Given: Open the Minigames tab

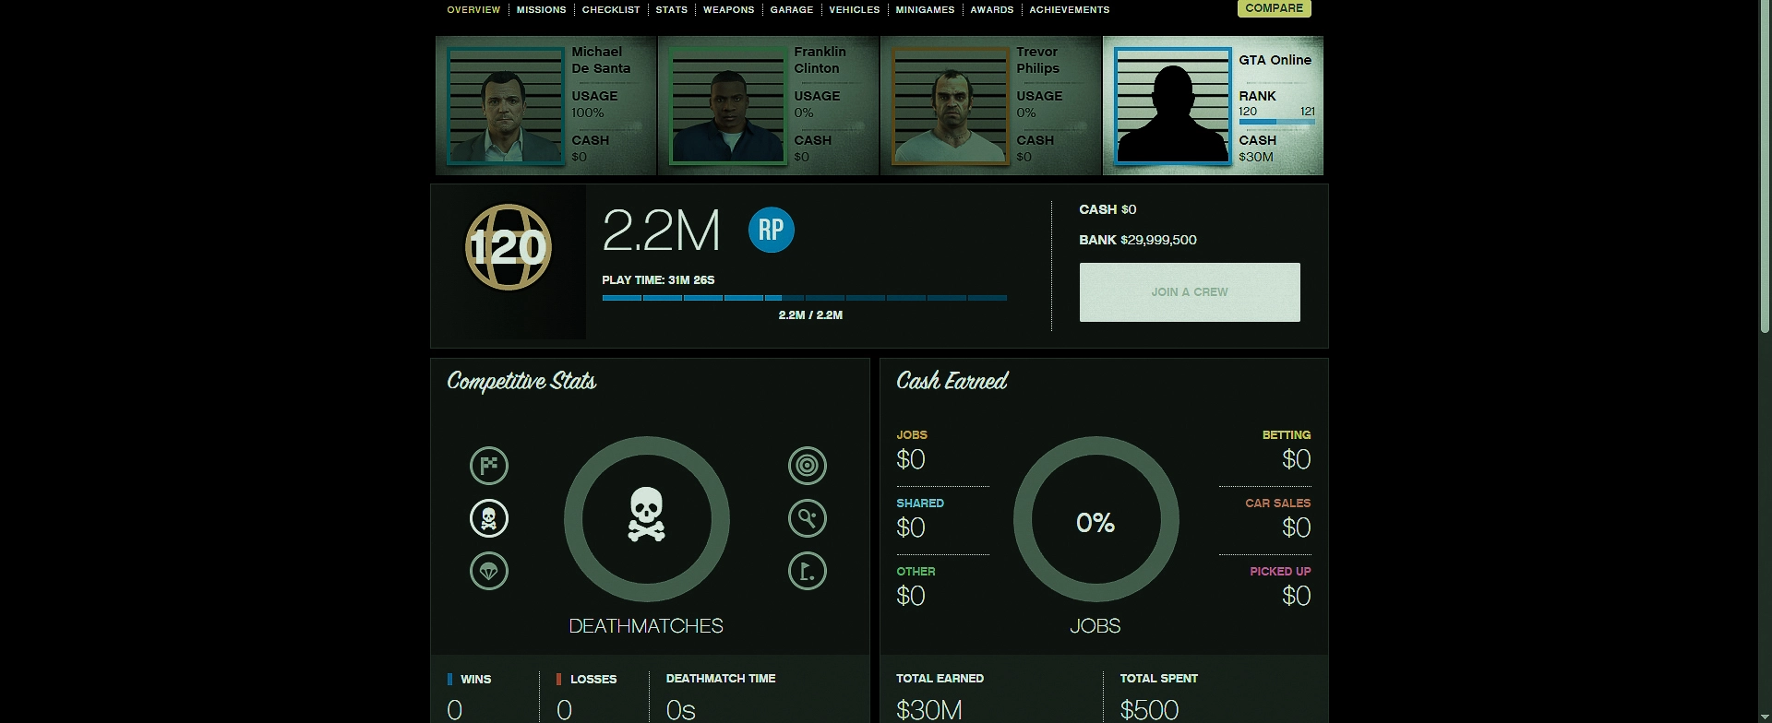Looking at the screenshot, I should click(925, 9).
